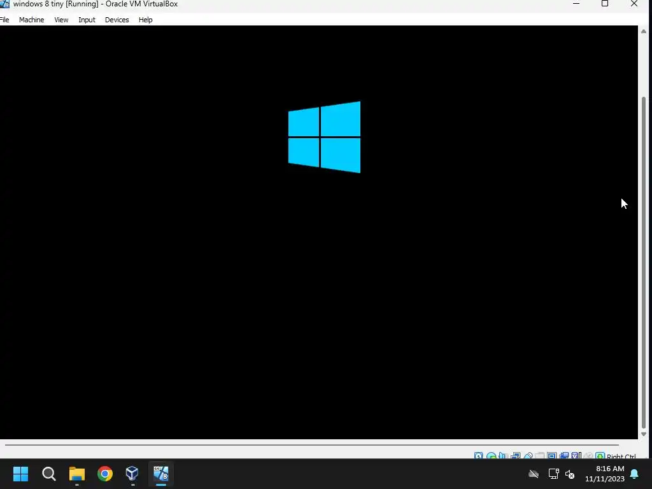Open the notifications bell
This screenshot has width=652, height=489.
tap(635, 474)
